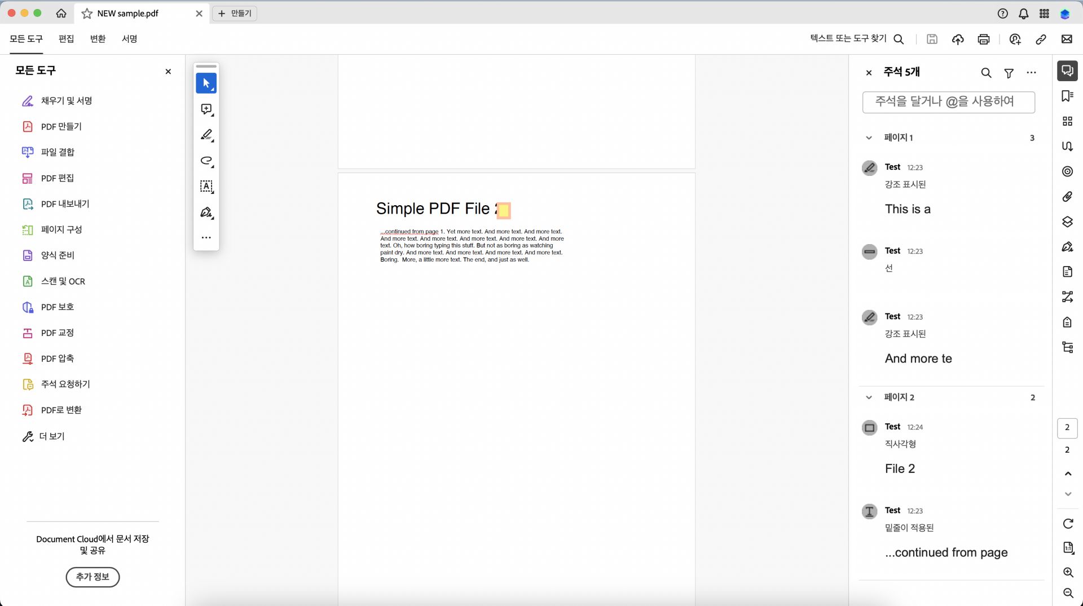Save the PDF file
The height and width of the screenshot is (606, 1083).
pyautogui.click(x=932, y=39)
